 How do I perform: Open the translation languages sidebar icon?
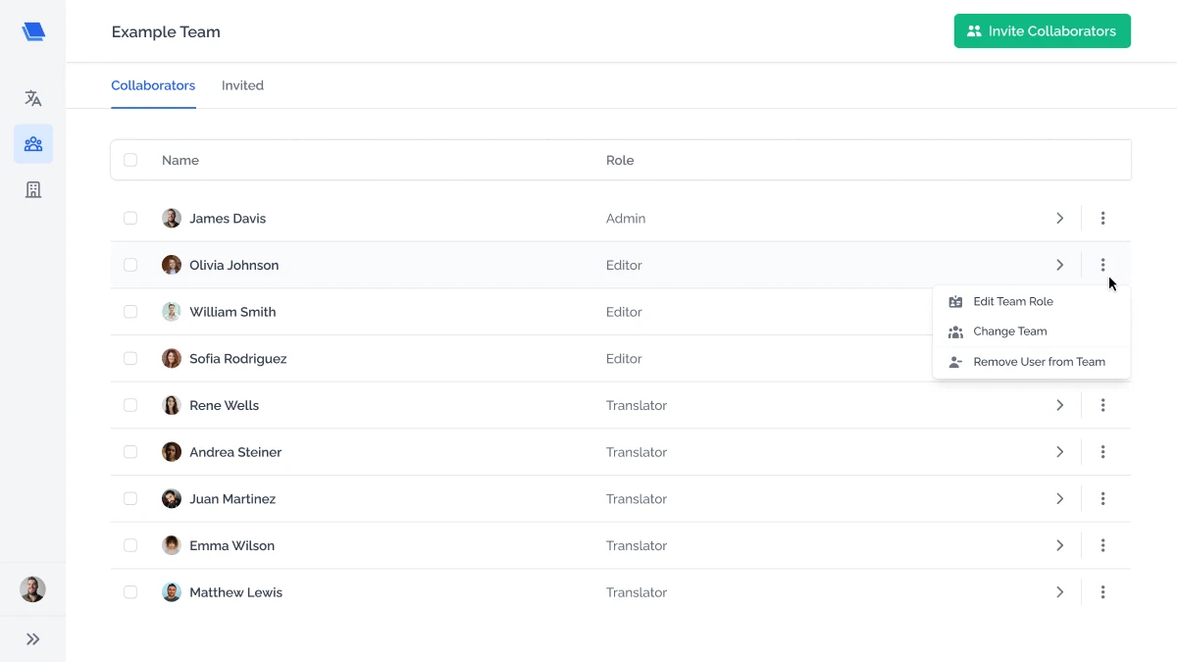33,98
